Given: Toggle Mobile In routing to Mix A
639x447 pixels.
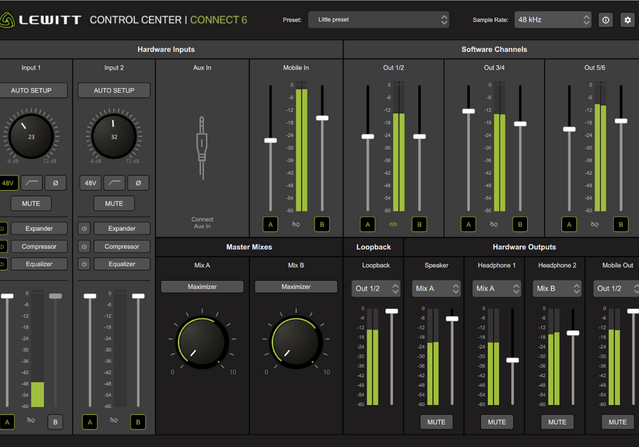Looking at the screenshot, I should 271,225.
